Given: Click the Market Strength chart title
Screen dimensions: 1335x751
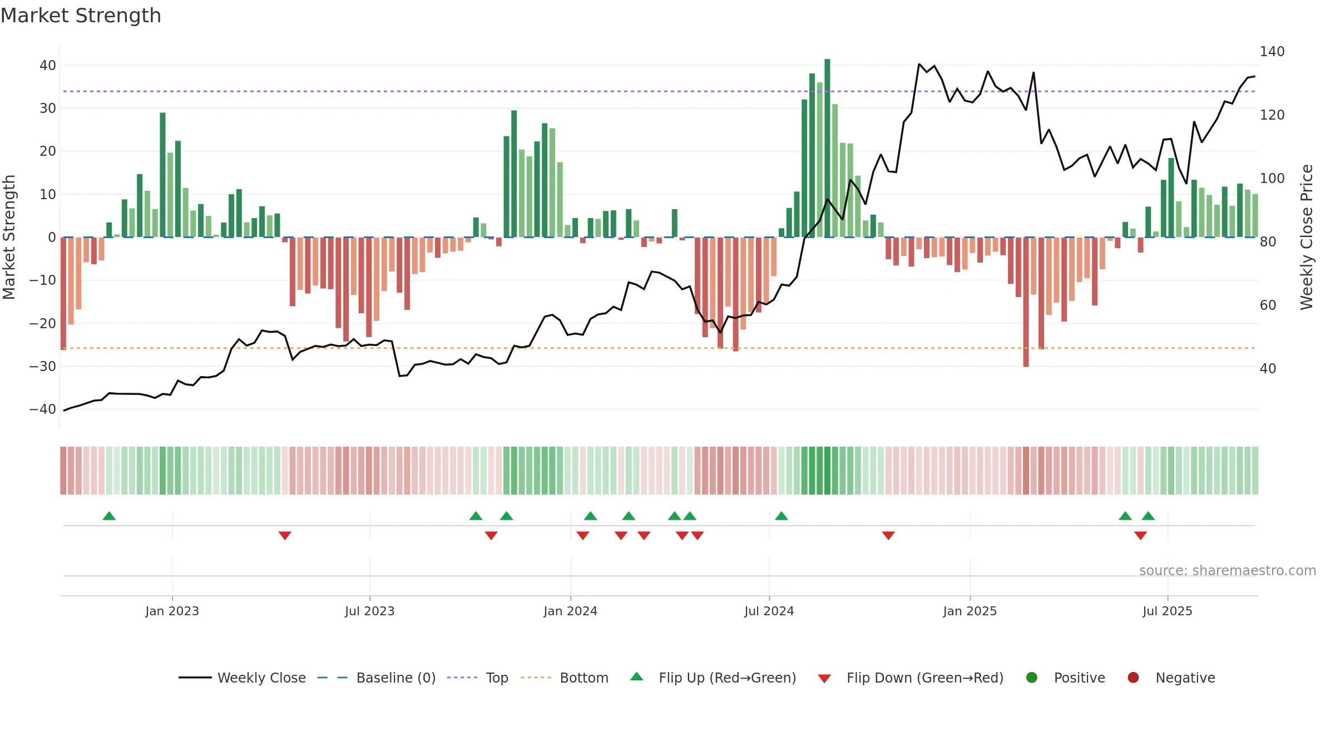Looking at the screenshot, I should pos(81,16).
